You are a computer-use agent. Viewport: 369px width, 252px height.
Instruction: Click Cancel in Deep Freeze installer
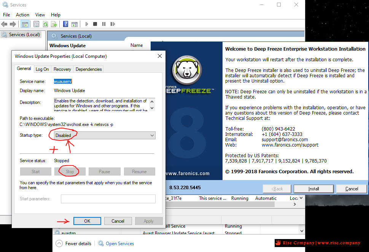pos(352,189)
